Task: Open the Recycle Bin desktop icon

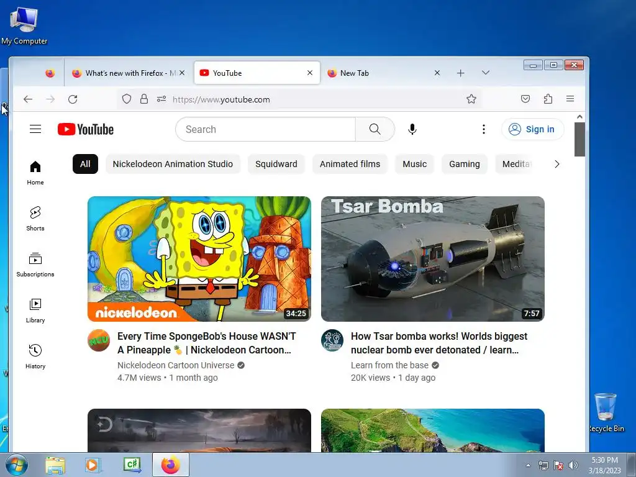Action: click(x=606, y=412)
